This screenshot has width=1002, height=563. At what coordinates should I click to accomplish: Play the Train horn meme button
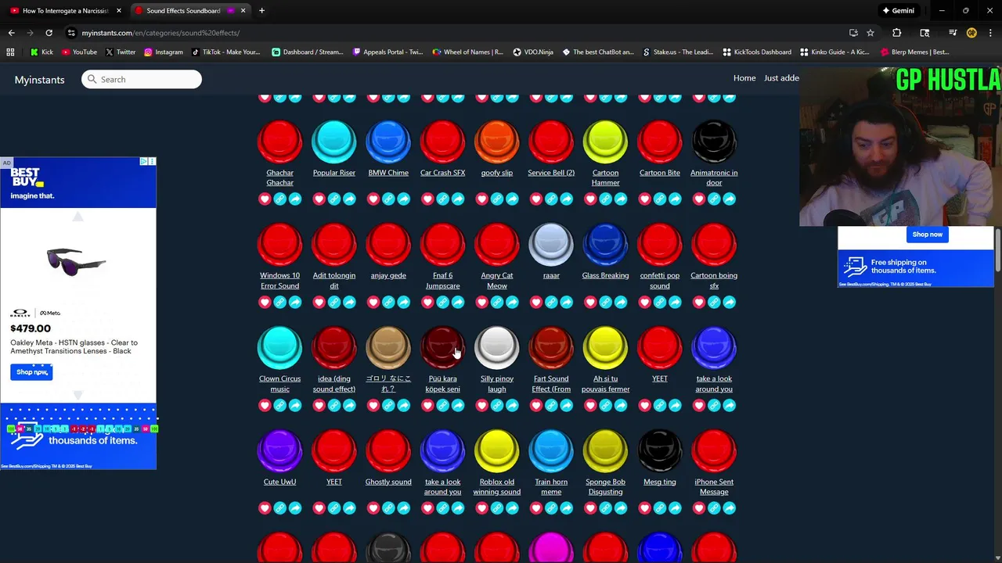551,451
